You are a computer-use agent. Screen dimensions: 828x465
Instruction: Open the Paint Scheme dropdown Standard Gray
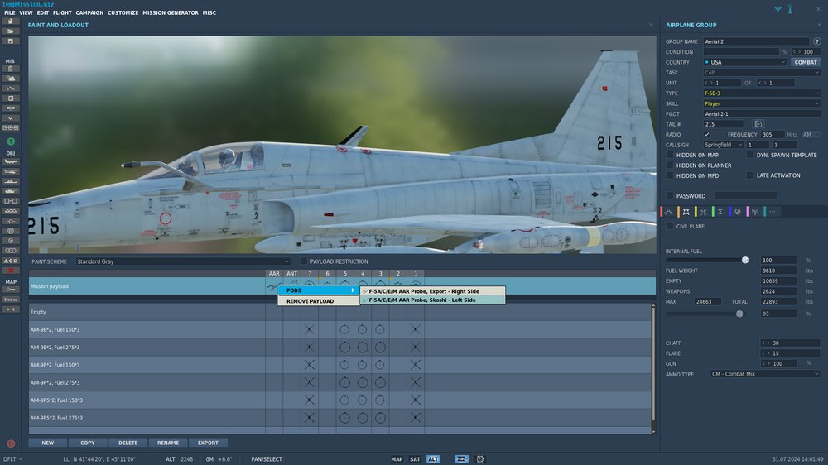tap(183, 261)
